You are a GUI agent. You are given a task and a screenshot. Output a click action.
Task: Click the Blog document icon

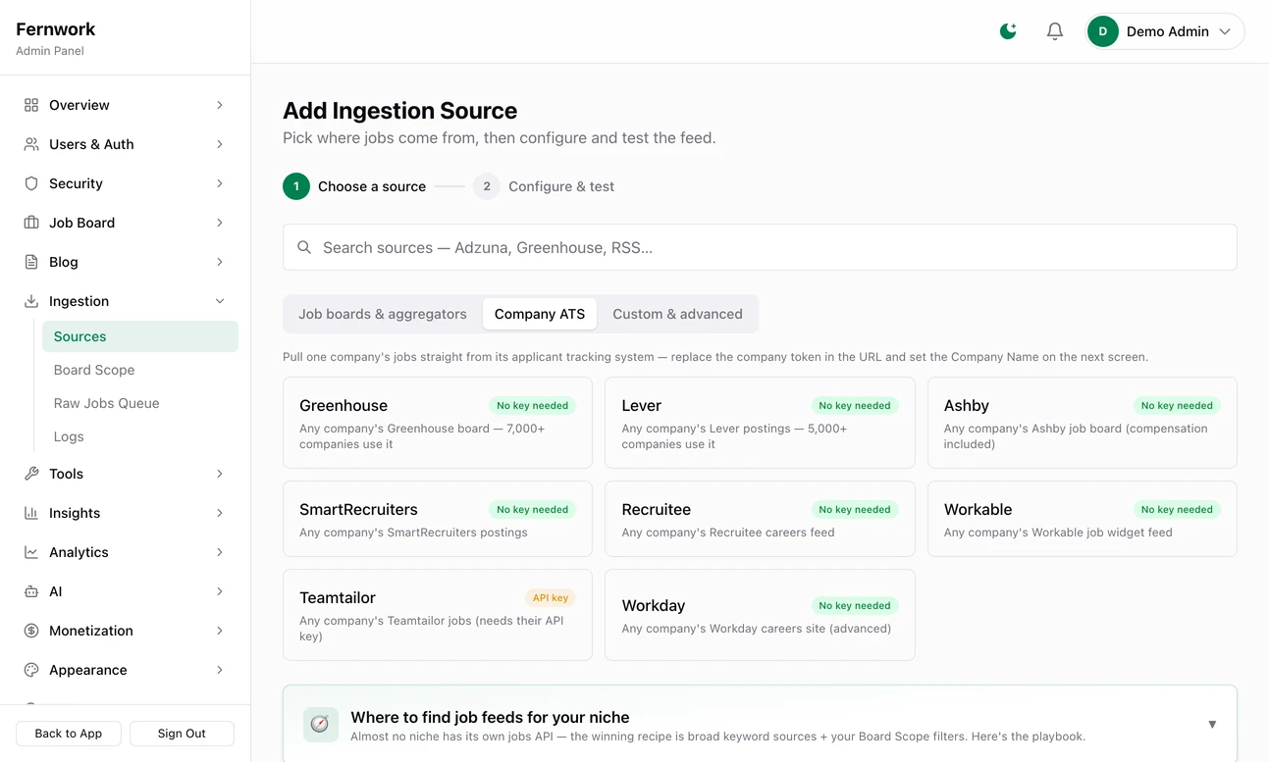coord(31,262)
